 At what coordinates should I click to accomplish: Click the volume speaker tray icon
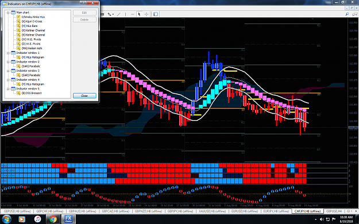[322, 219]
